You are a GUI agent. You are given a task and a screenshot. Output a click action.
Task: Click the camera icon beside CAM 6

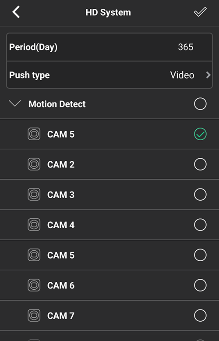(34, 285)
